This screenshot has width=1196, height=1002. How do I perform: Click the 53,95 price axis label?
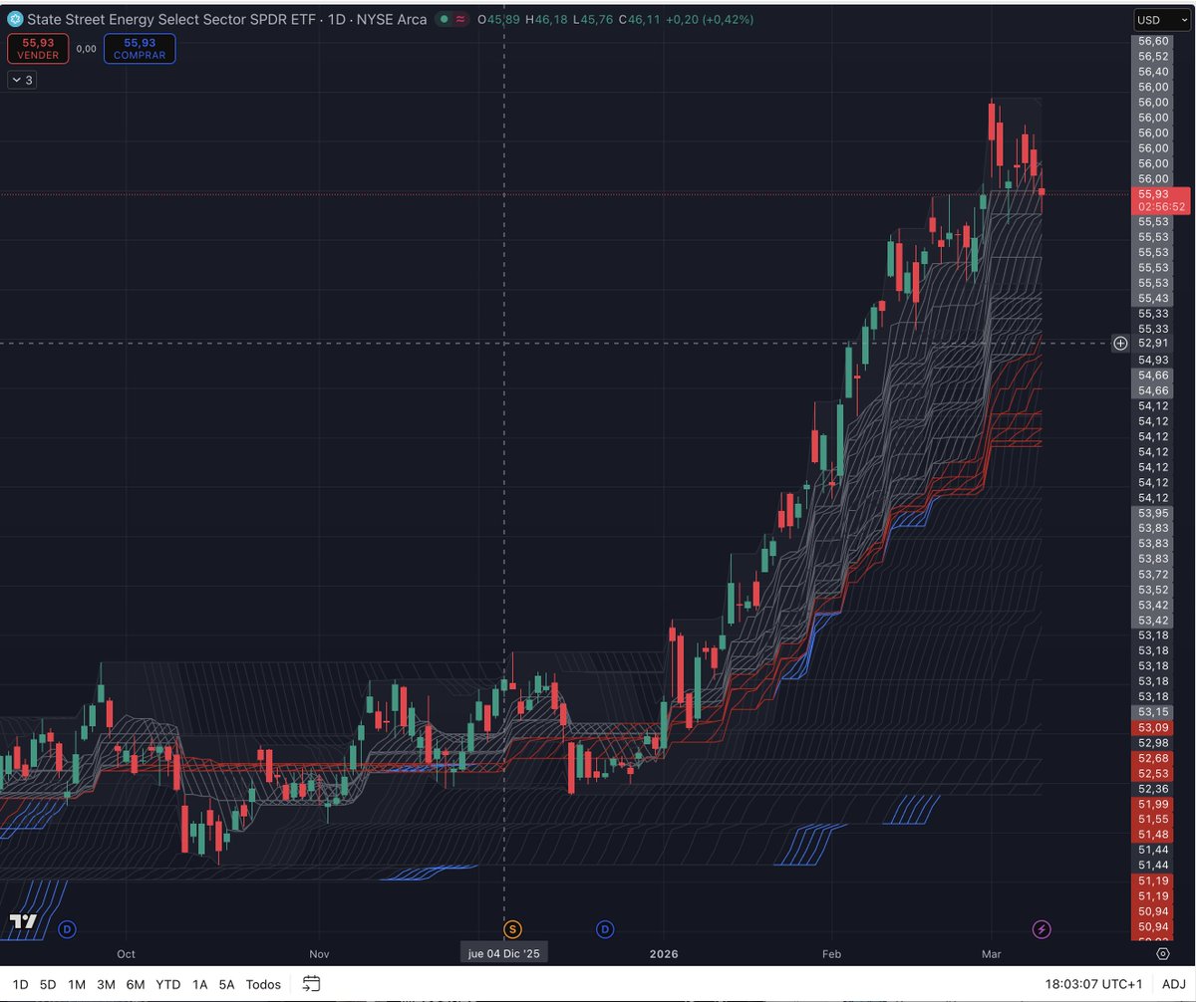[x=1153, y=512]
